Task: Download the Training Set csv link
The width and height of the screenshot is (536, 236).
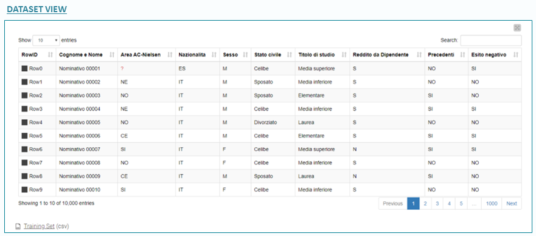Action: (x=39, y=226)
